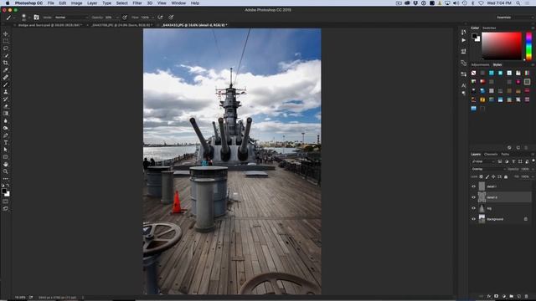Select the Pen tool
The height and width of the screenshot is (301, 536).
pyautogui.click(x=6, y=135)
